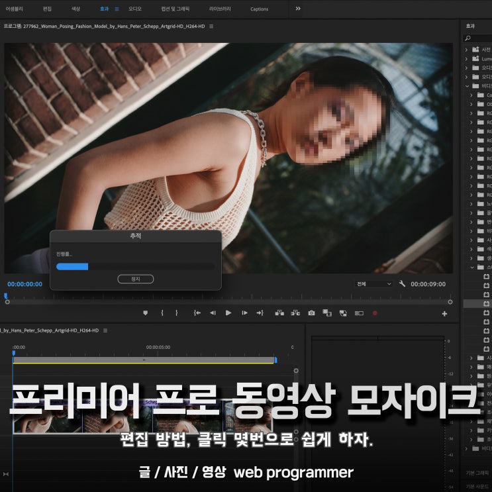Click the Lift icon in transport bar
The image size is (492, 492).
click(279, 313)
